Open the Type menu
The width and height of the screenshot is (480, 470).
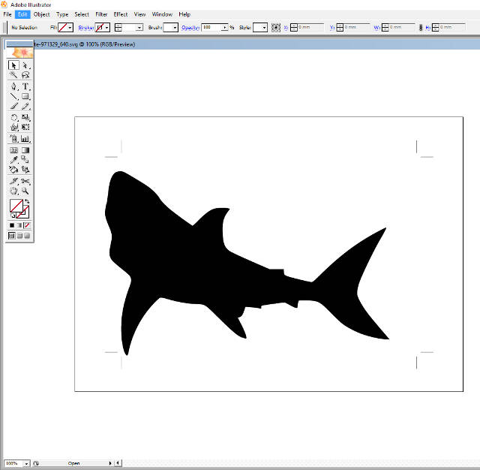coord(62,14)
